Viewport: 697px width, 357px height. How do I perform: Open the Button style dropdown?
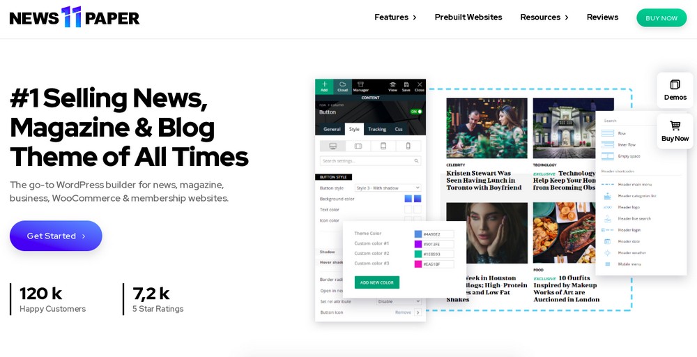click(x=388, y=188)
